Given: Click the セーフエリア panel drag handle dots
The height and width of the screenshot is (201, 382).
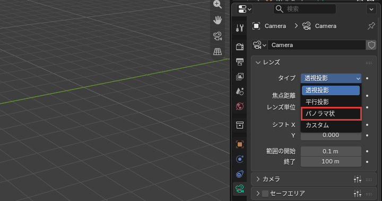Looking at the screenshot, I should coord(369,194).
